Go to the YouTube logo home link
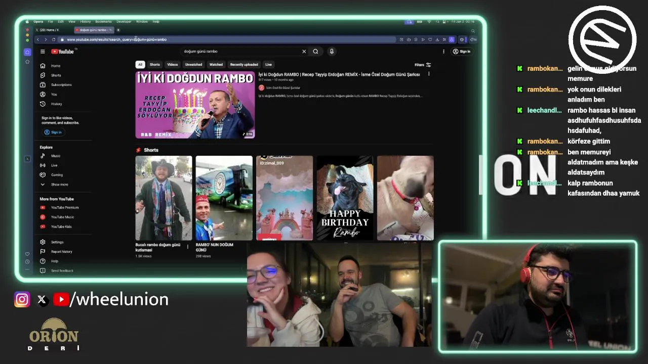Viewport: 648px width, 364px height. tap(63, 52)
